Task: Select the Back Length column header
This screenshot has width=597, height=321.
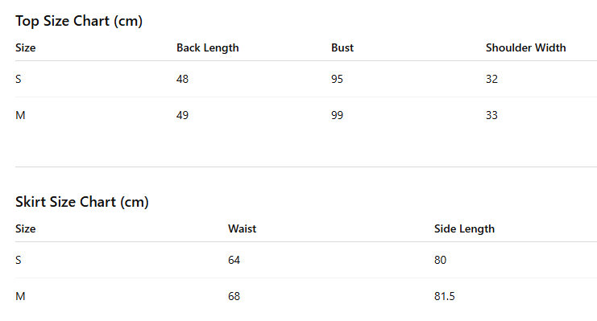Action: 208,48
